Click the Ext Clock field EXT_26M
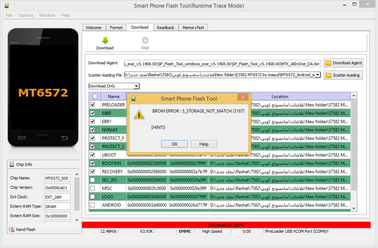Viewport: 378px width, 248px height. pos(57,197)
